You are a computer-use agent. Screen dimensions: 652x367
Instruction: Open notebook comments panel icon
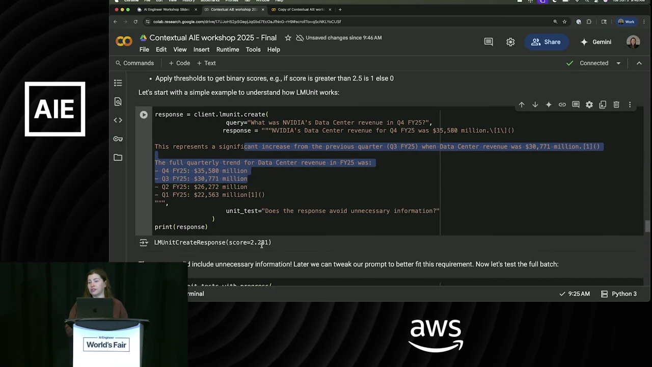488,42
